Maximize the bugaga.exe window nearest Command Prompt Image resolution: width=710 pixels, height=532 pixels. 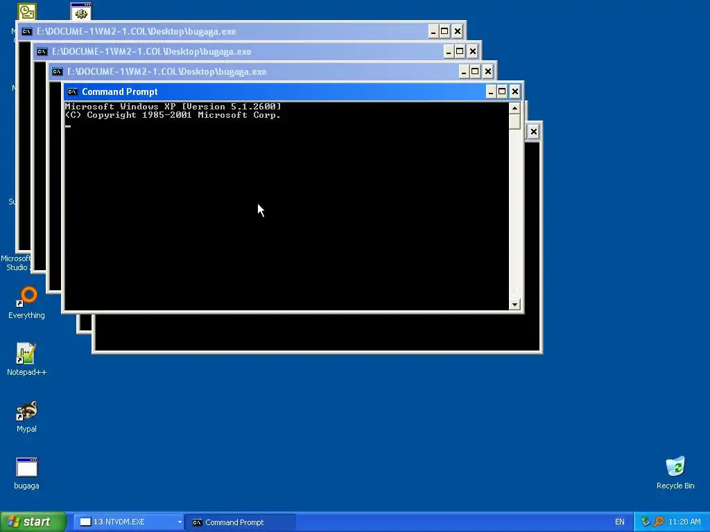tap(475, 71)
